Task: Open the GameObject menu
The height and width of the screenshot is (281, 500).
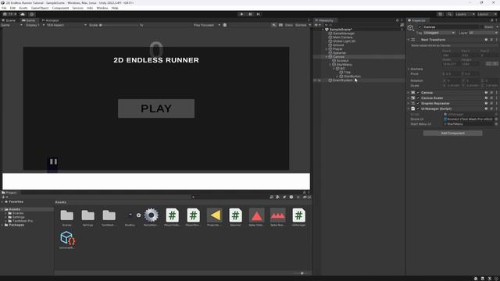Action: click(40, 8)
